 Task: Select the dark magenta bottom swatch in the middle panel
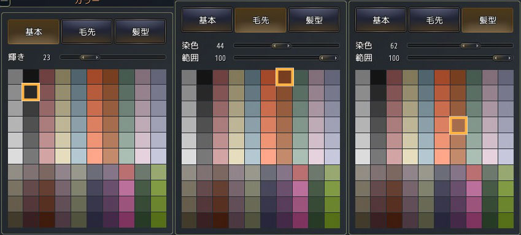point(300,220)
